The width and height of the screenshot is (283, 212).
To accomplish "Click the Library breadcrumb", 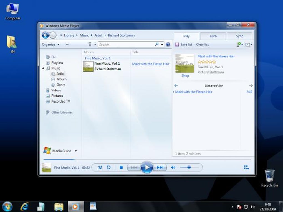I will click(69, 35).
